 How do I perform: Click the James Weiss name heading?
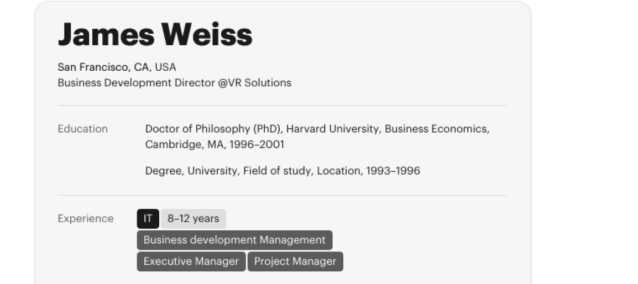[x=155, y=35]
